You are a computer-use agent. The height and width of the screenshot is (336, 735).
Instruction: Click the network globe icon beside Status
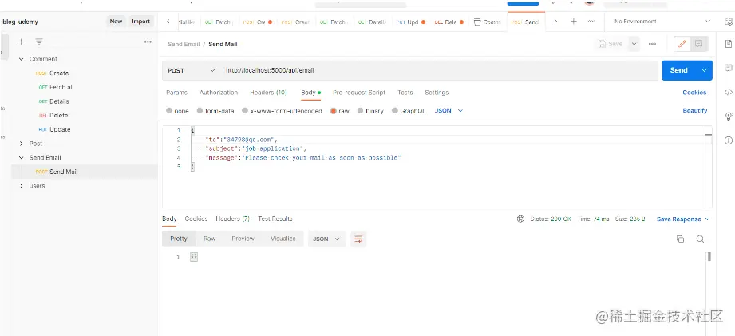pos(520,219)
